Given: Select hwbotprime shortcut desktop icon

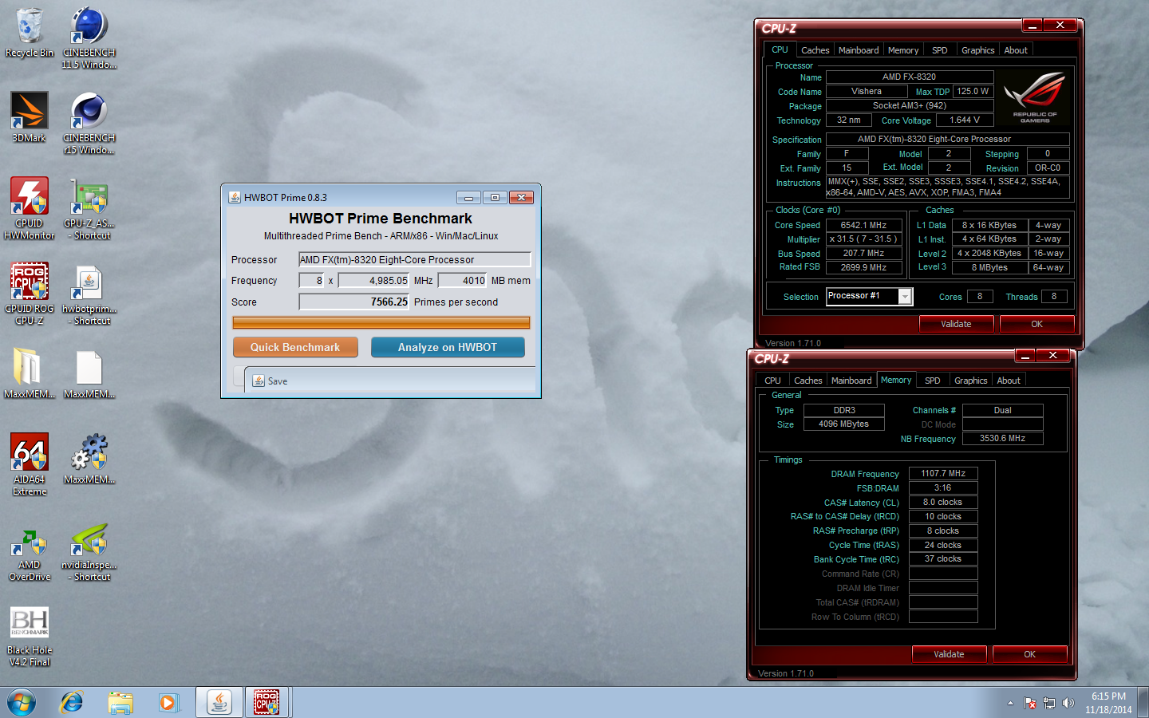Looking at the screenshot, I should click(x=89, y=294).
